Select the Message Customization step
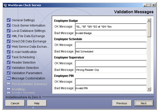Viewport: 159px width, 112px height. click(x=28, y=78)
